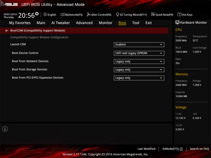Click the Boot\CSM breadcrumb text
The height and width of the screenshot is (158, 211).
[38, 30]
